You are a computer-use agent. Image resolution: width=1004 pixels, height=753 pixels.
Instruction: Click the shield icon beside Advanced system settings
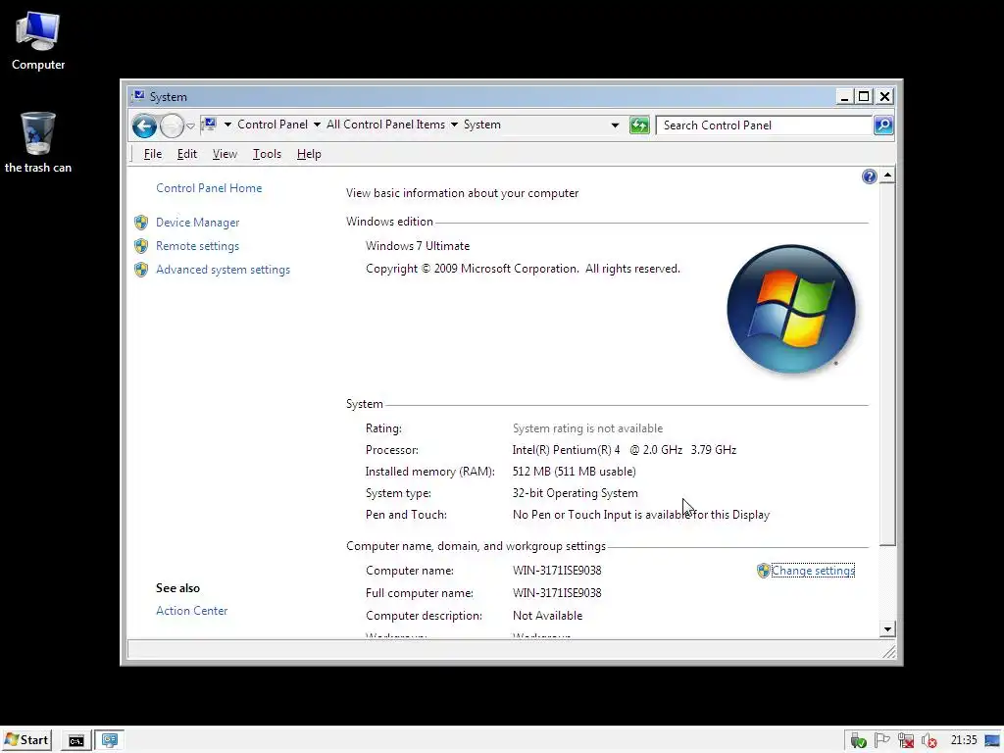pos(141,270)
